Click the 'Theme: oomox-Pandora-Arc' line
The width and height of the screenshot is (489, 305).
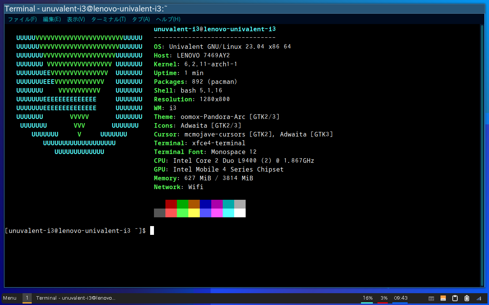click(217, 117)
